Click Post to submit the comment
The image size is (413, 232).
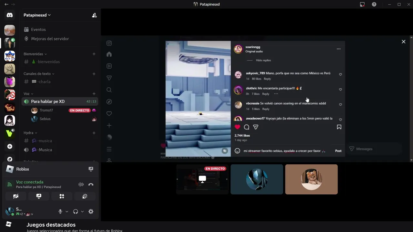[338, 151]
